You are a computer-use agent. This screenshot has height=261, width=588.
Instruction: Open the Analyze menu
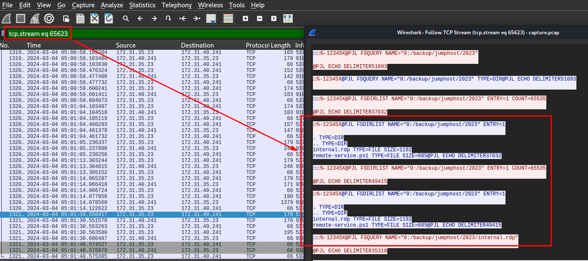tap(112, 5)
